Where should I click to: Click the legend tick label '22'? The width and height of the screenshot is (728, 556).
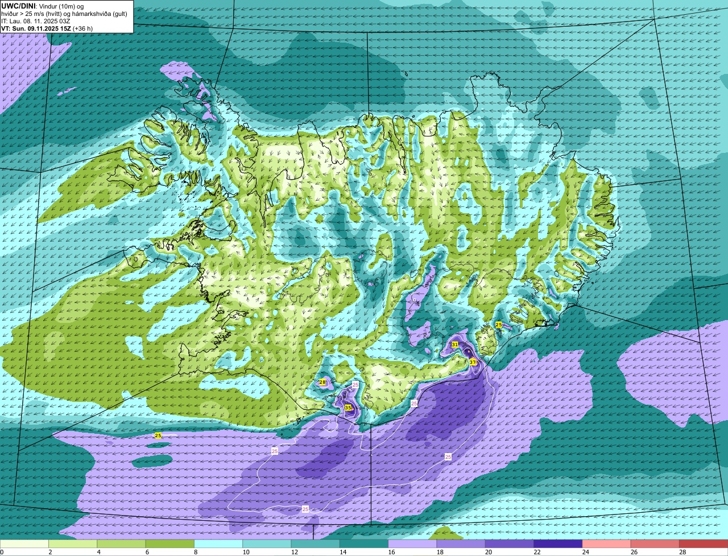coord(536,552)
